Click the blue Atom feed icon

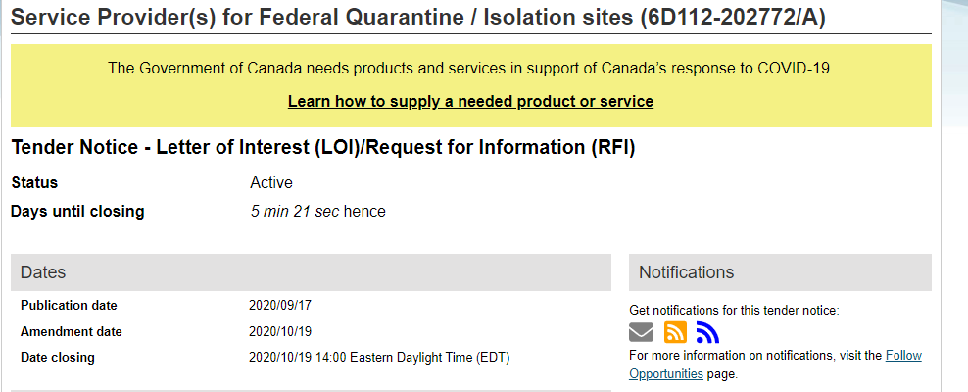tap(707, 333)
